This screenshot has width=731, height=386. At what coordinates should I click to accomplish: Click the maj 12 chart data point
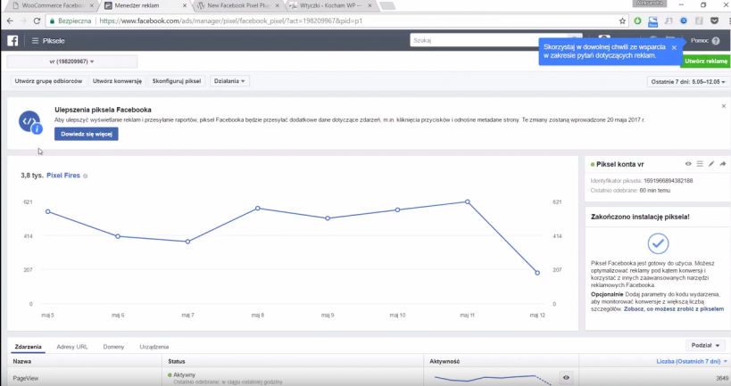[x=537, y=273]
